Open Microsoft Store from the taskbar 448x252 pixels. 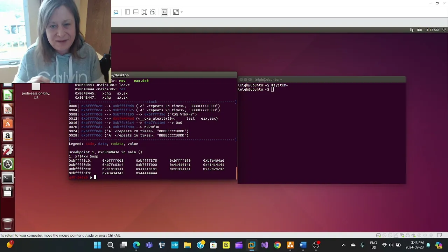(x=213, y=245)
